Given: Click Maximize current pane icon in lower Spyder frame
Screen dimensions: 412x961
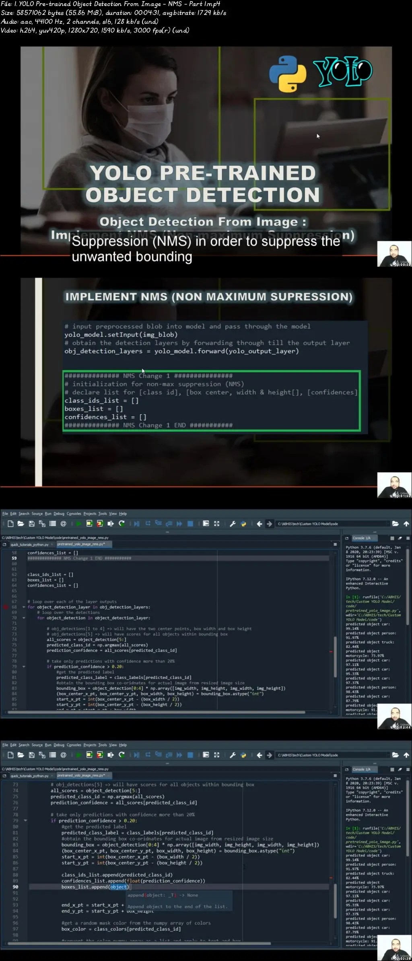Looking at the screenshot, I should point(206,755).
